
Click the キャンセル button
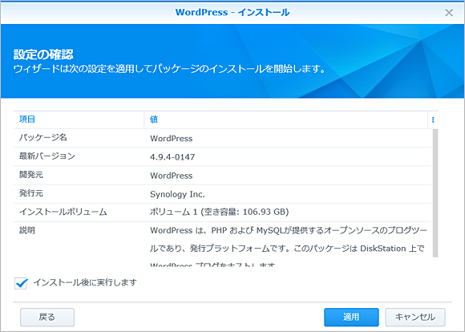(414, 317)
